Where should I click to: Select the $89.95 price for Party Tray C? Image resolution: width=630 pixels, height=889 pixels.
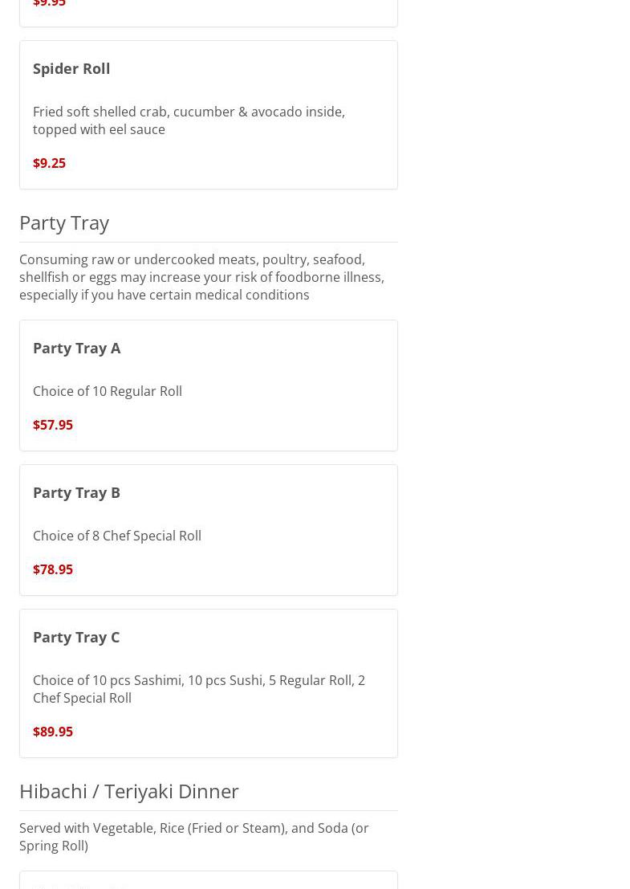point(53,732)
